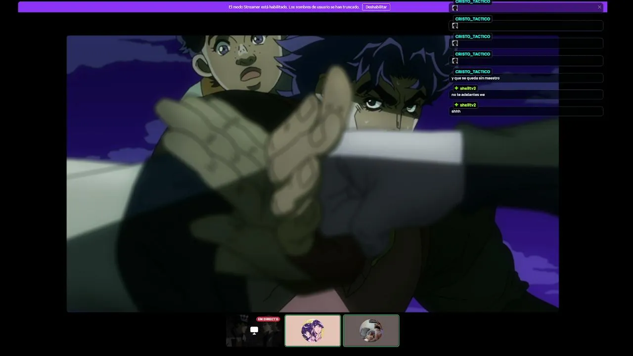Click the chat message "shhh"
Viewport: 633px width, 356px height.
coord(456,111)
